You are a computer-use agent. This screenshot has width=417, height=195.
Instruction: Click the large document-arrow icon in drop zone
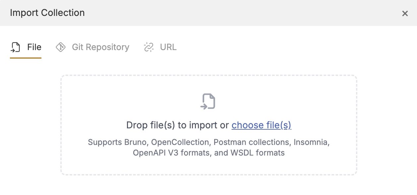click(x=208, y=101)
